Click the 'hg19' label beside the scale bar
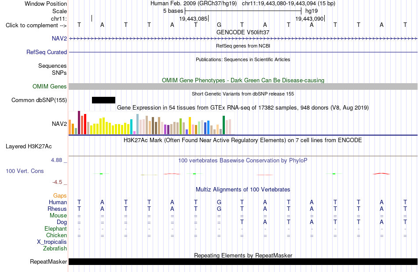This screenshot has width=418, height=272. [312, 11]
